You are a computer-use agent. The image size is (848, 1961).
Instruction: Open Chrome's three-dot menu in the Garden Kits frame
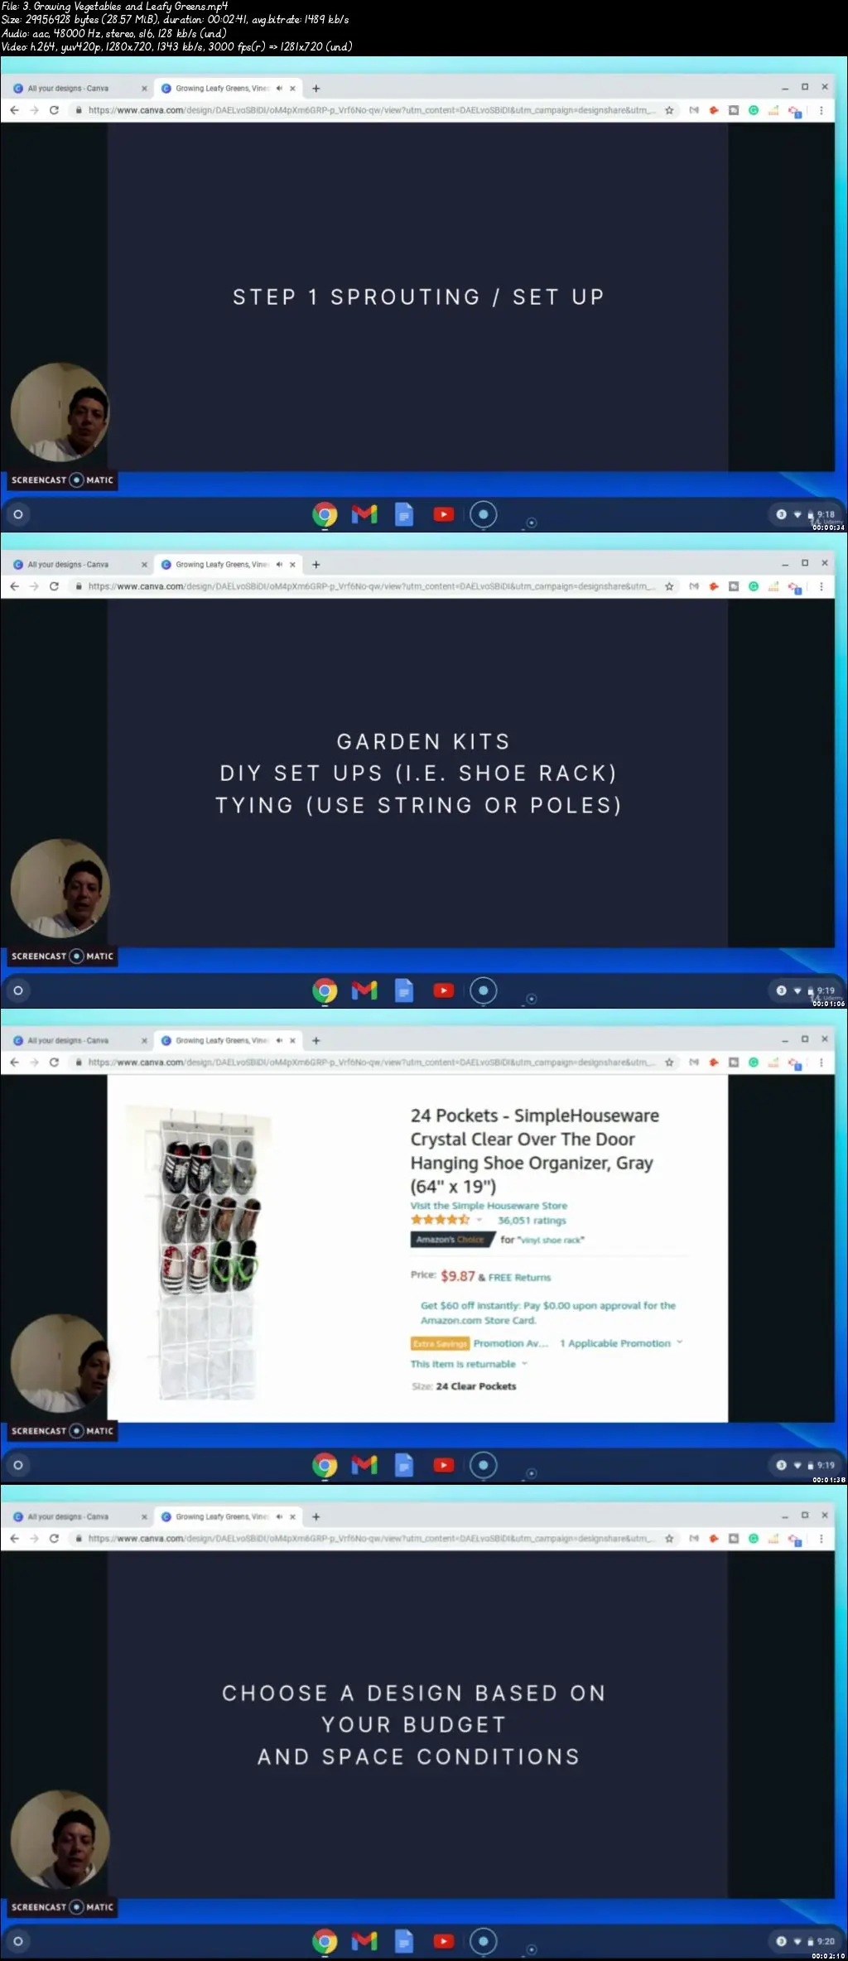(x=821, y=586)
